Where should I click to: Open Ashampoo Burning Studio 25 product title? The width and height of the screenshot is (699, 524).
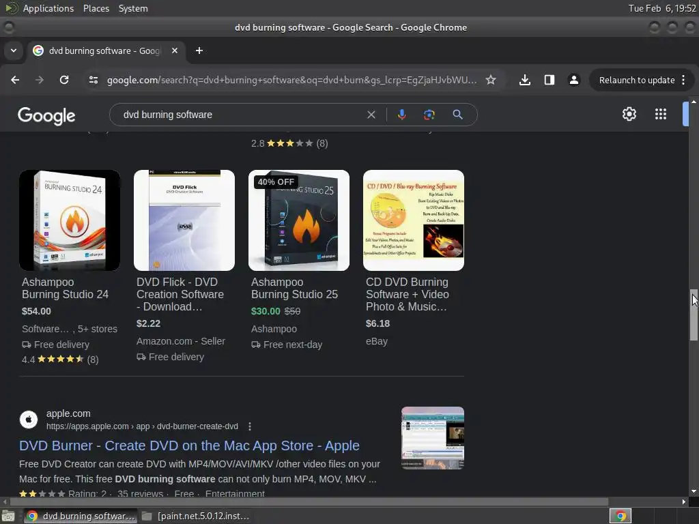tap(294, 289)
